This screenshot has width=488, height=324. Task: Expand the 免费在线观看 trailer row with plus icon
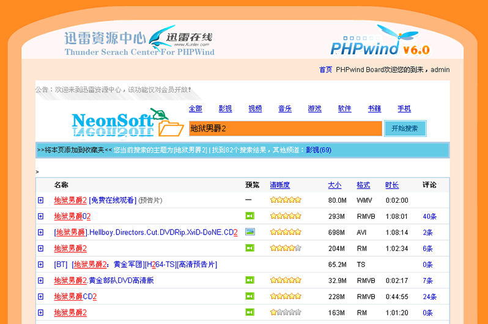41,200
